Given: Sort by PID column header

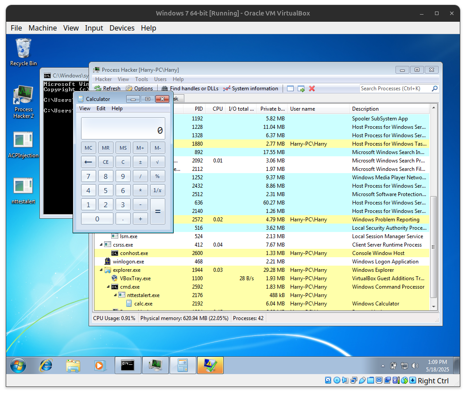Looking at the screenshot, I should (194, 109).
